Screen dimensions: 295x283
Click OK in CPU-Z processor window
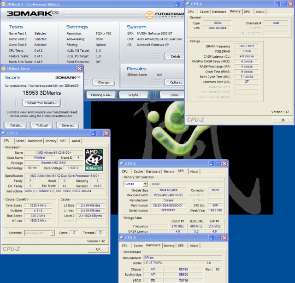coord(98,249)
